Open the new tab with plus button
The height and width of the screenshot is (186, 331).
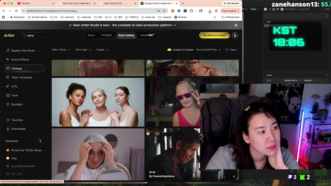coord(183,3)
